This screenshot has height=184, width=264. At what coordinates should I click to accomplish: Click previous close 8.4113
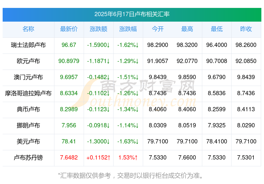coord(246,109)
